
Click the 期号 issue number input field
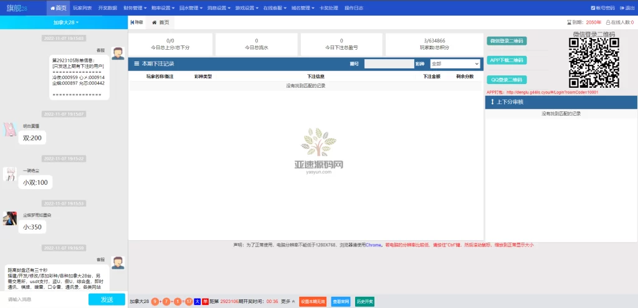(389, 64)
